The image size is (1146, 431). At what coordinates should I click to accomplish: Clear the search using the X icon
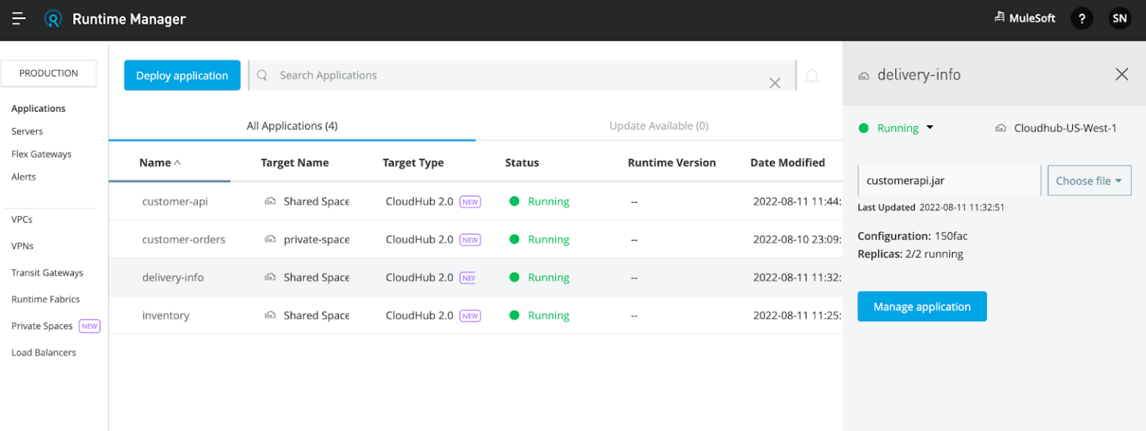[x=774, y=83]
